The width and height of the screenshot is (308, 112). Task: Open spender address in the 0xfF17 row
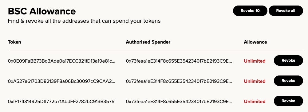179,101
